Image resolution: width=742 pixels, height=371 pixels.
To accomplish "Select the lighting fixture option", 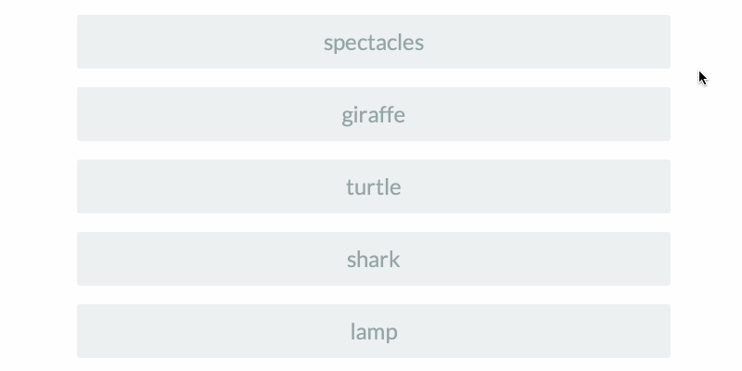I will 374,331.
